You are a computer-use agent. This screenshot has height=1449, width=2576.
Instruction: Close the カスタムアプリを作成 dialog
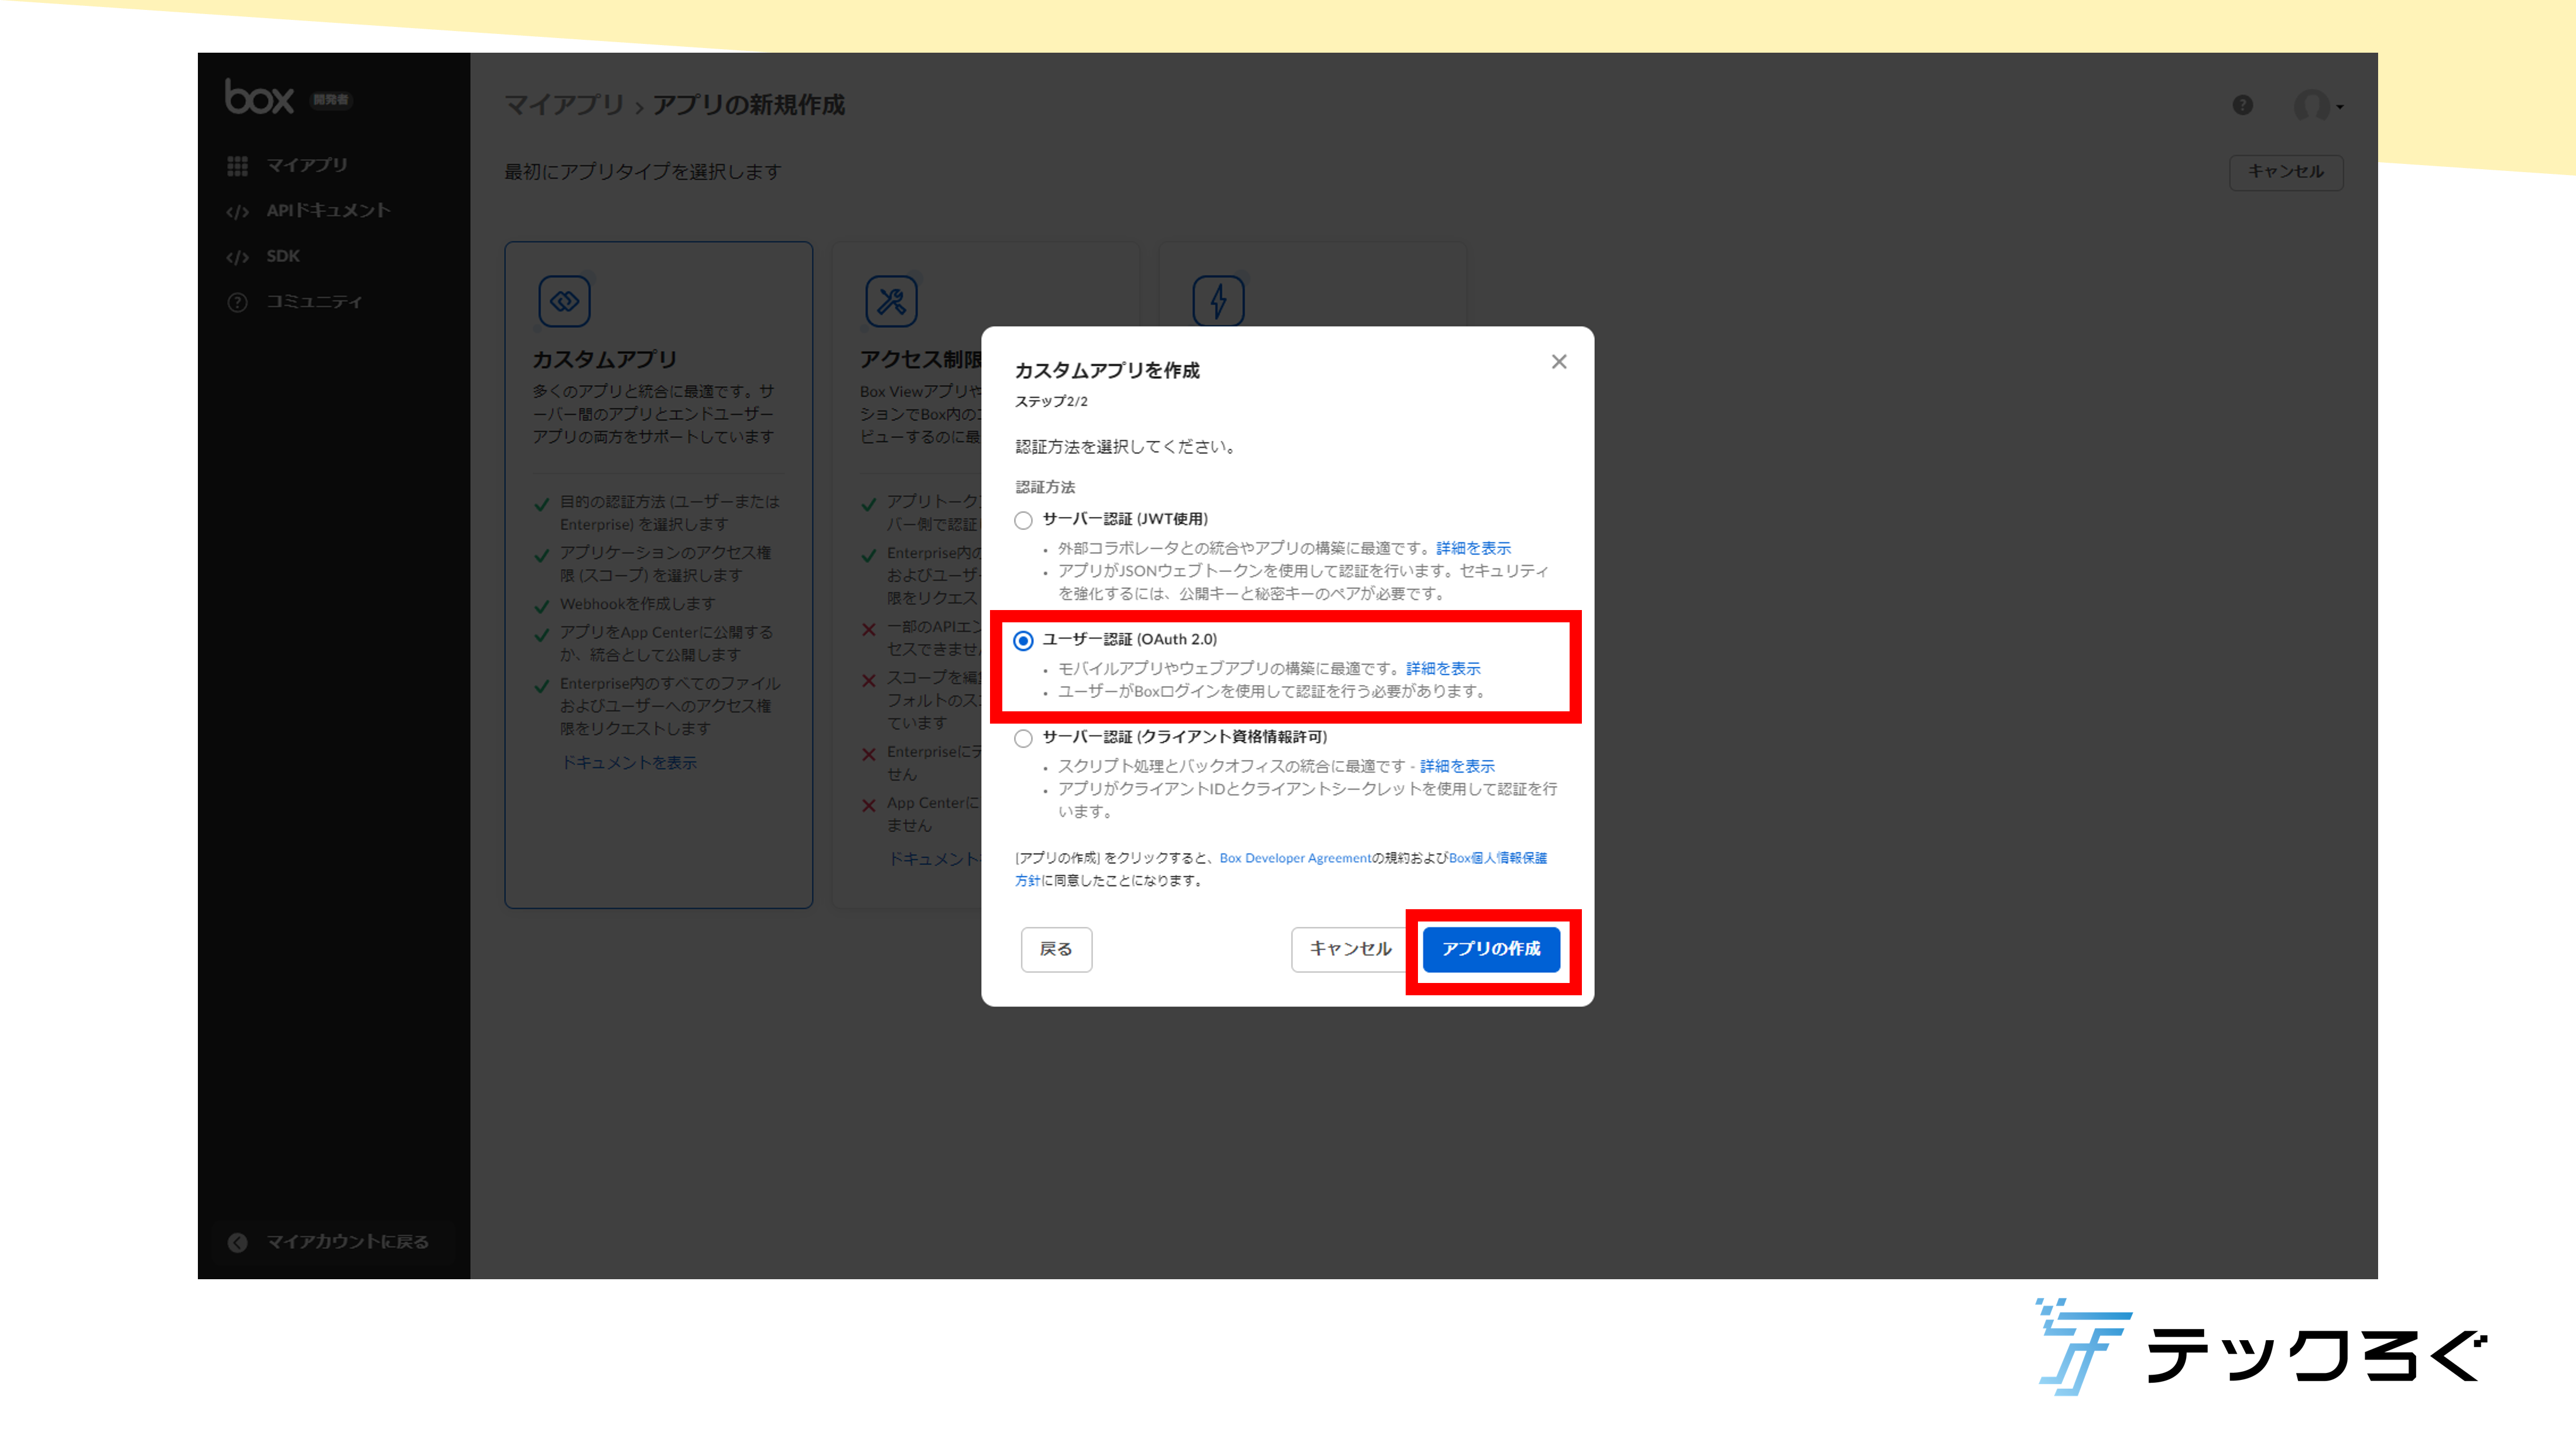tap(1559, 362)
